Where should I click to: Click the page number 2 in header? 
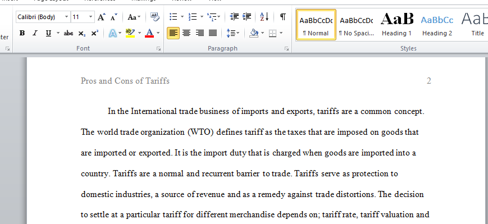pyautogui.click(x=429, y=81)
